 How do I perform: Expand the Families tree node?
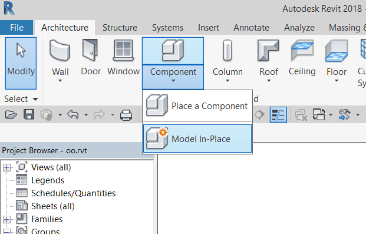click(x=6, y=219)
